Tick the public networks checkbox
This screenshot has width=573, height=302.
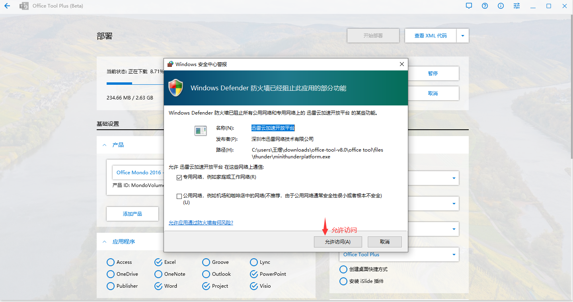[179, 196]
